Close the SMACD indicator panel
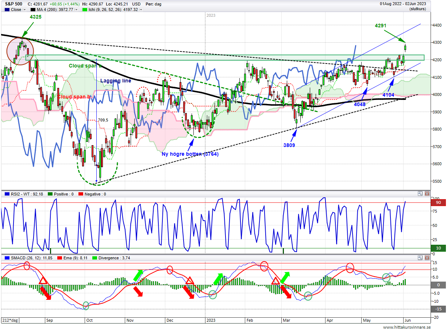The width and height of the screenshot is (447, 329). (427, 258)
